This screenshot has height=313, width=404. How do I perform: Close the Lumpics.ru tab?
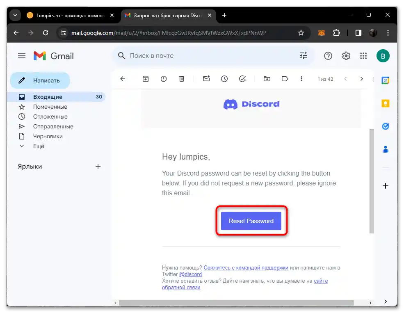[x=112, y=16]
